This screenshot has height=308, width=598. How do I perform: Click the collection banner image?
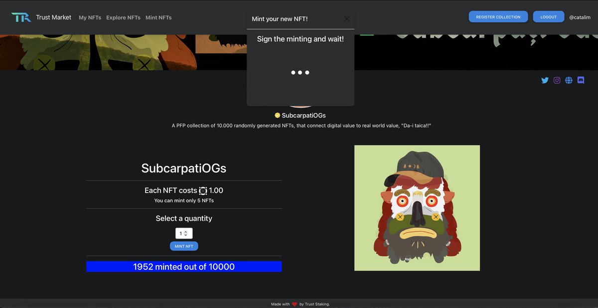tap(299, 52)
